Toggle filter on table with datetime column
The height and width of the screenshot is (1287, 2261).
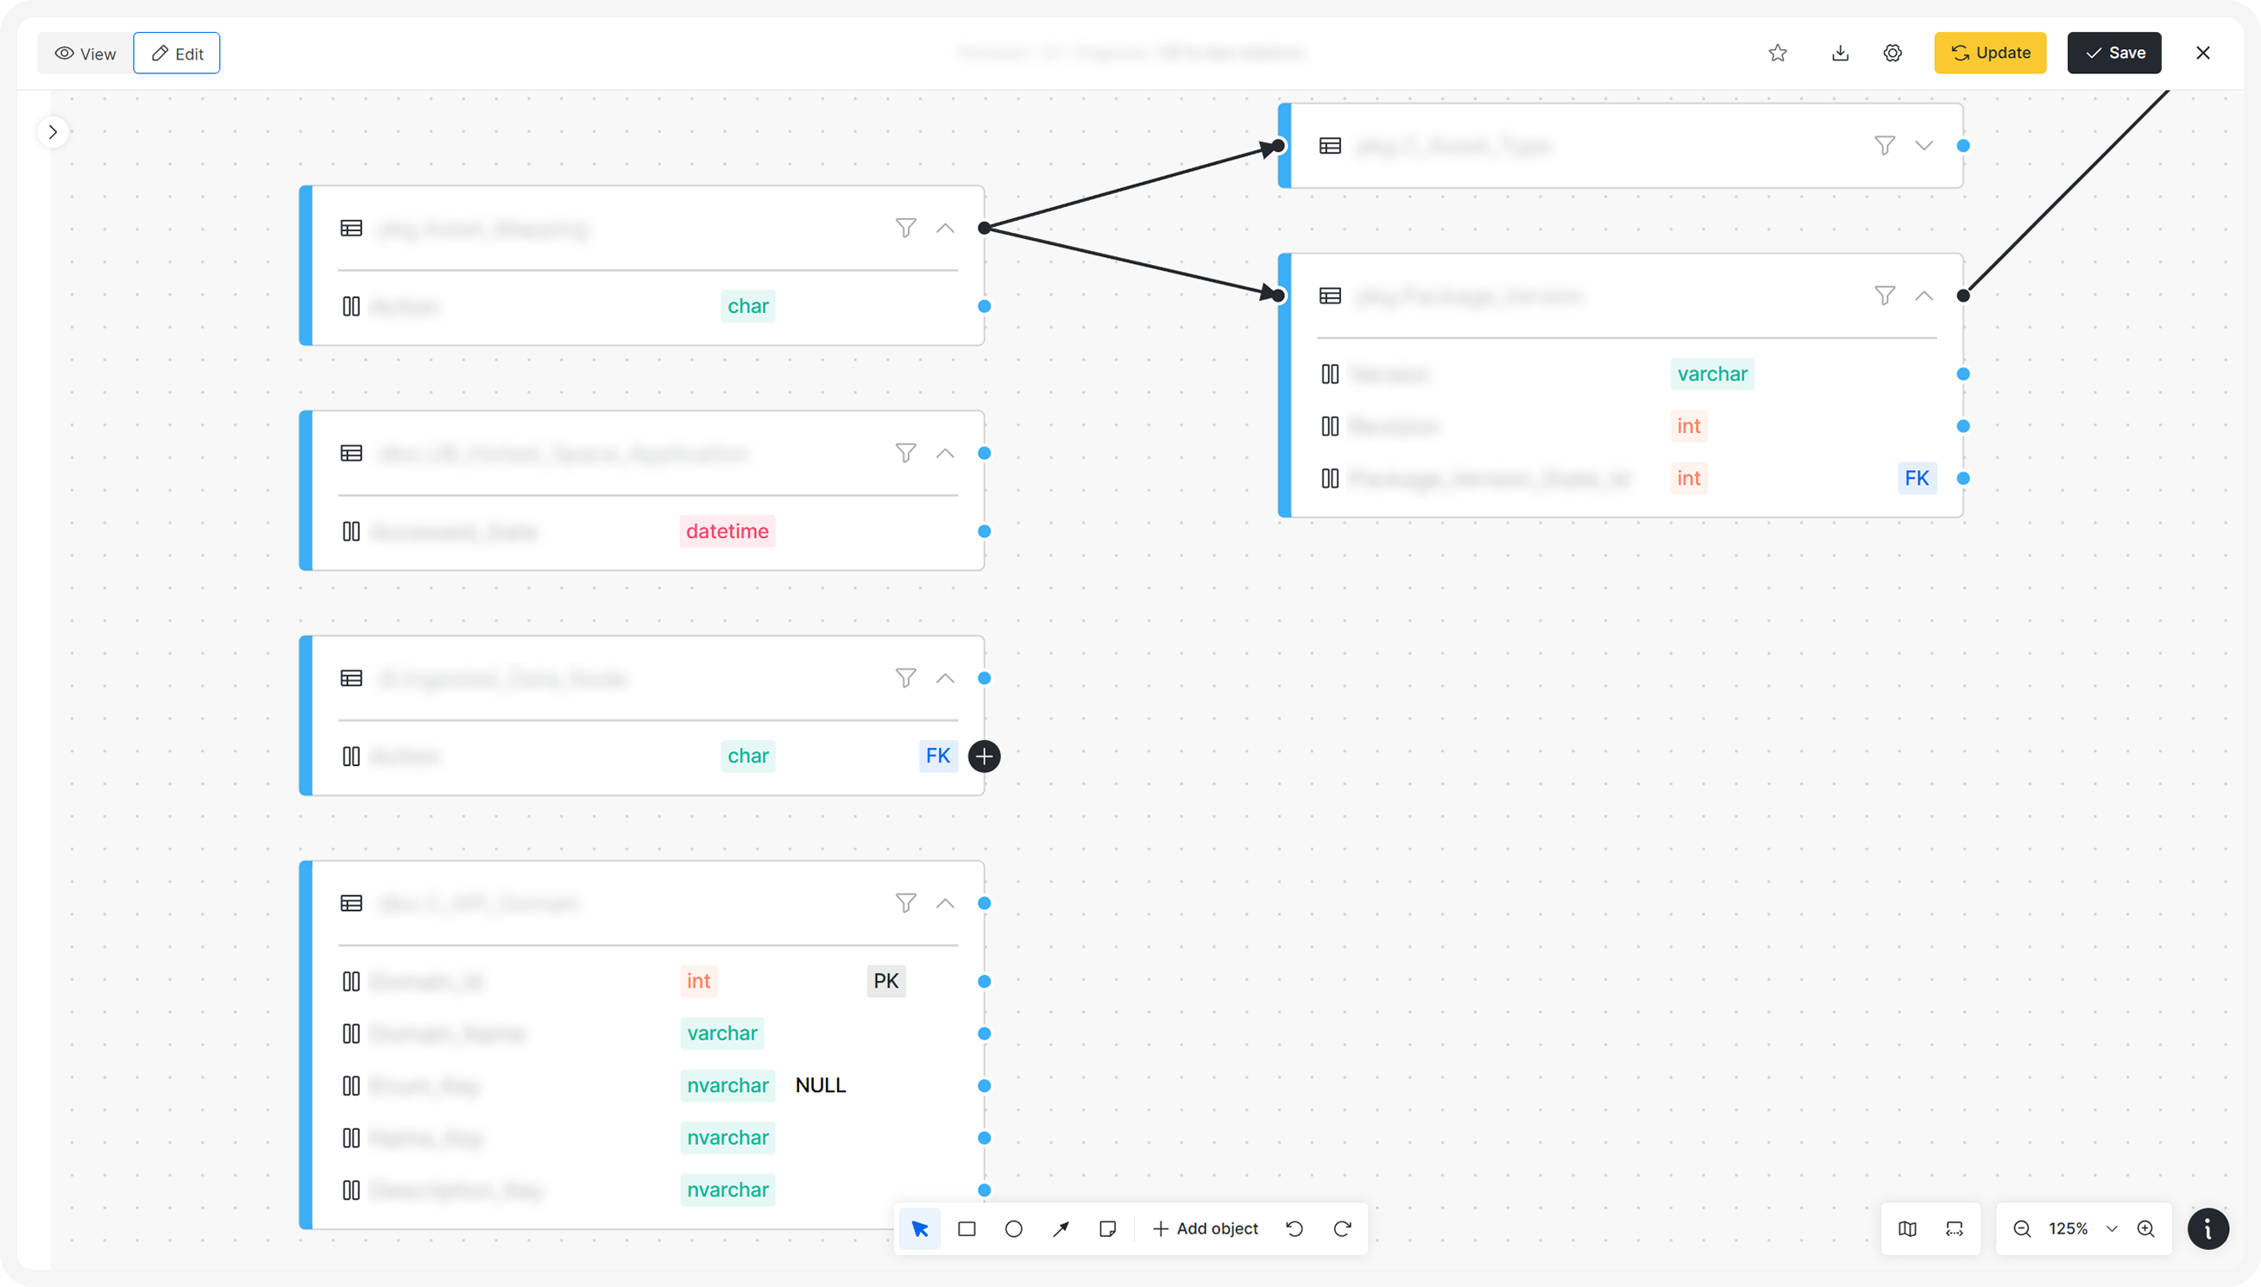905,454
